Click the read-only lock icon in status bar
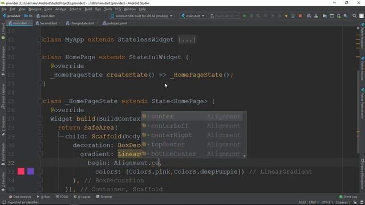 (x=355, y=203)
